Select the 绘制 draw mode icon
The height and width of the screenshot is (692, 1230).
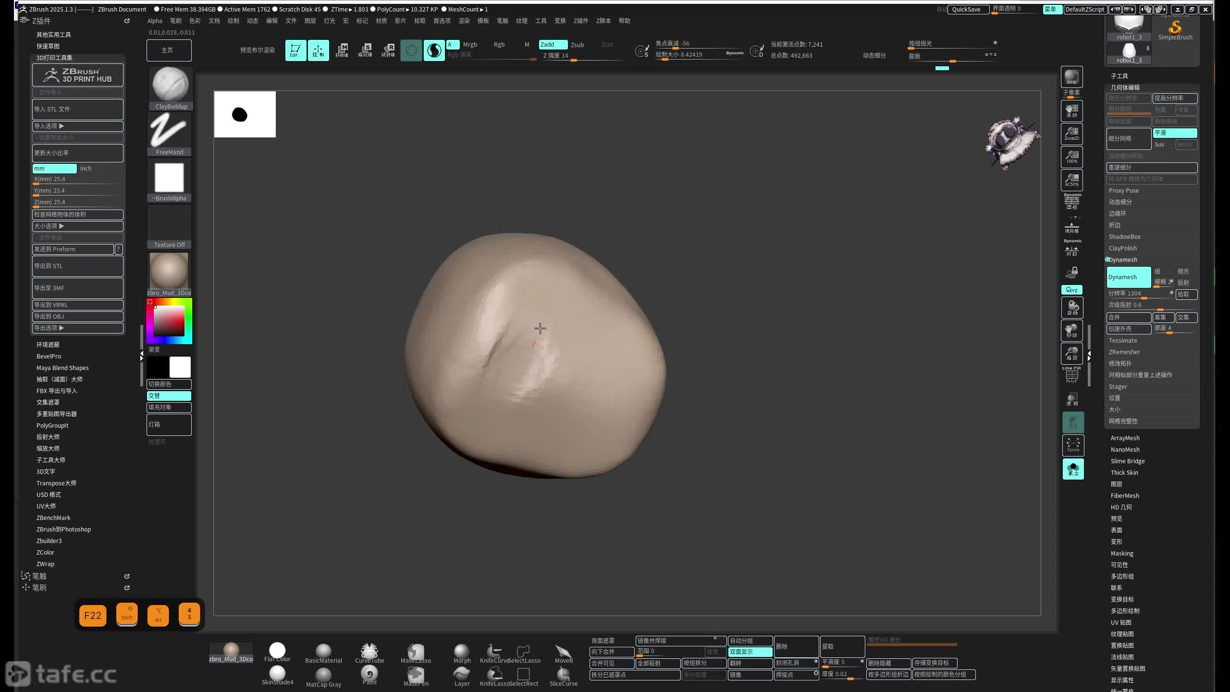coord(318,50)
